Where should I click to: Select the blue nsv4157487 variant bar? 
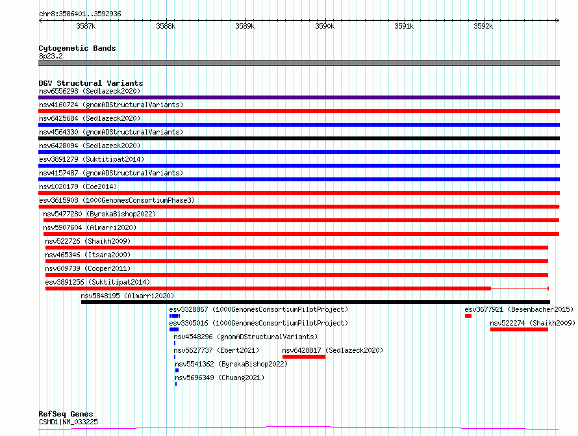(x=299, y=179)
